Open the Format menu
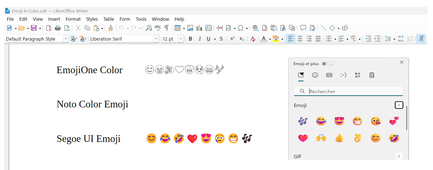 coord(73,19)
